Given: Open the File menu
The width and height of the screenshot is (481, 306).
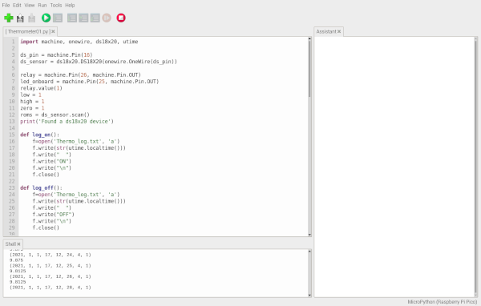Looking at the screenshot, I should pos(6,6).
